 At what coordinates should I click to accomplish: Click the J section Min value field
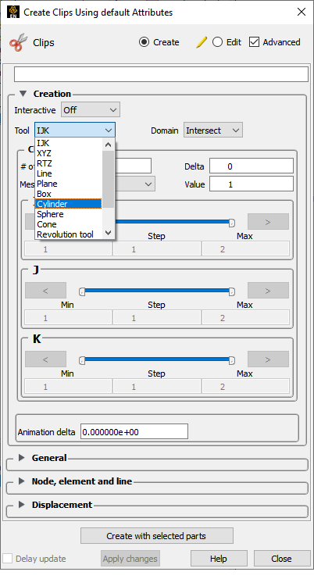(68, 318)
